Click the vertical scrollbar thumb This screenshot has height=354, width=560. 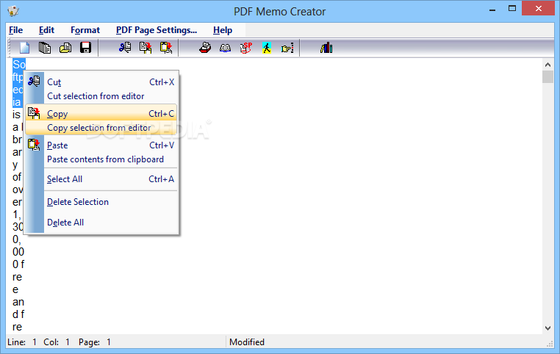548,76
